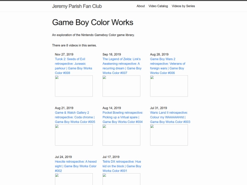Image resolution: width=247 pixels, height=185 pixels.
Task: Open Tetris DX retrospective link
Action: [122, 166]
